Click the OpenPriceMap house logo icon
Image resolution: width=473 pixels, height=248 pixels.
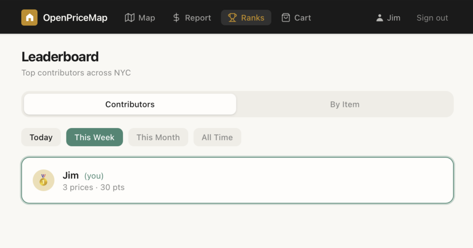tap(30, 18)
